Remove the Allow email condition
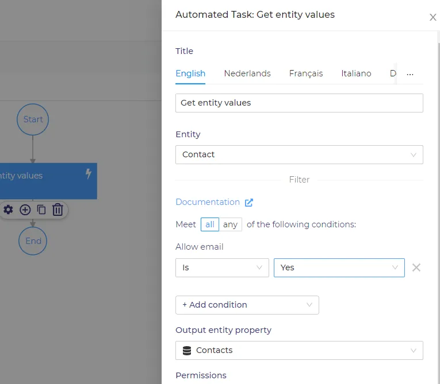 (x=416, y=267)
